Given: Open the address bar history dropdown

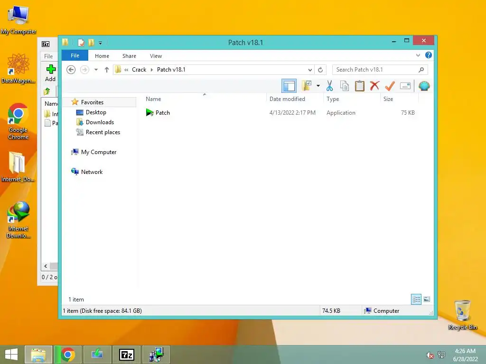Looking at the screenshot, I should [309, 70].
